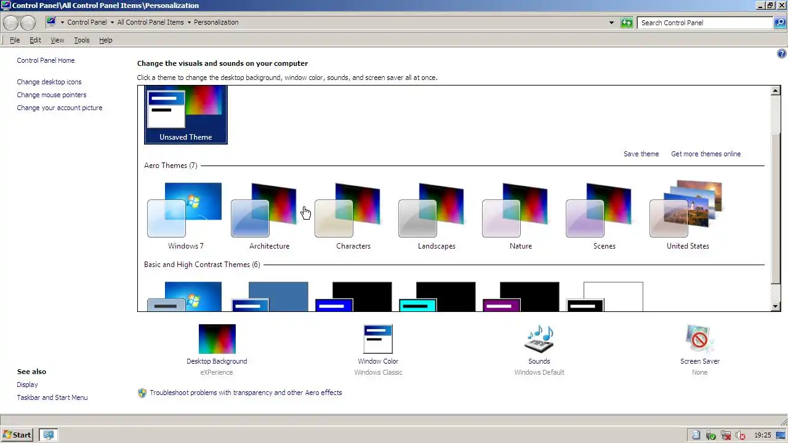Viewport: 788px width, 443px height.
Task: Expand the All Control Panel Items breadcrumb arrow
Action: click(x=189, y=23)
